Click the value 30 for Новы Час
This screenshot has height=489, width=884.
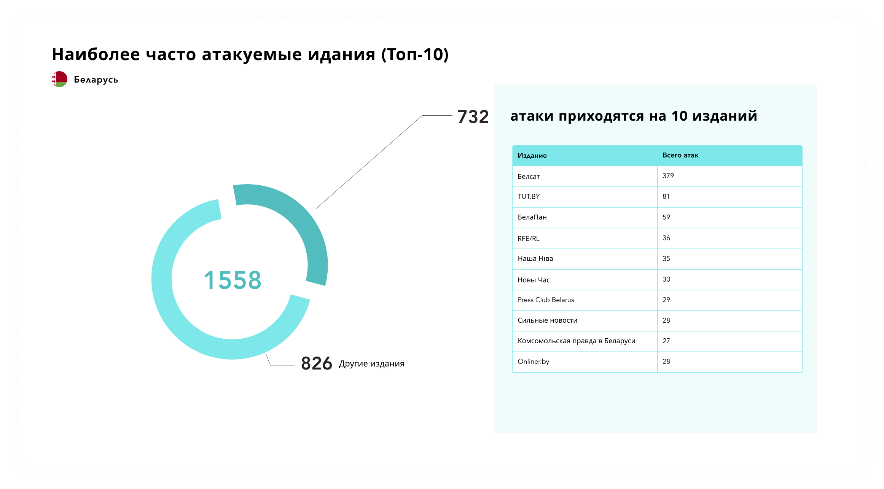click(x=666, y=279)
